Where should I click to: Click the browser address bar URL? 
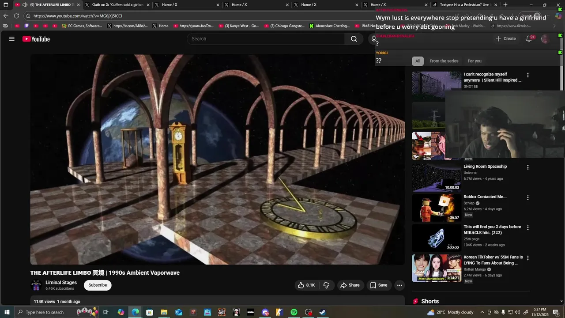click(x=78, y=16)
